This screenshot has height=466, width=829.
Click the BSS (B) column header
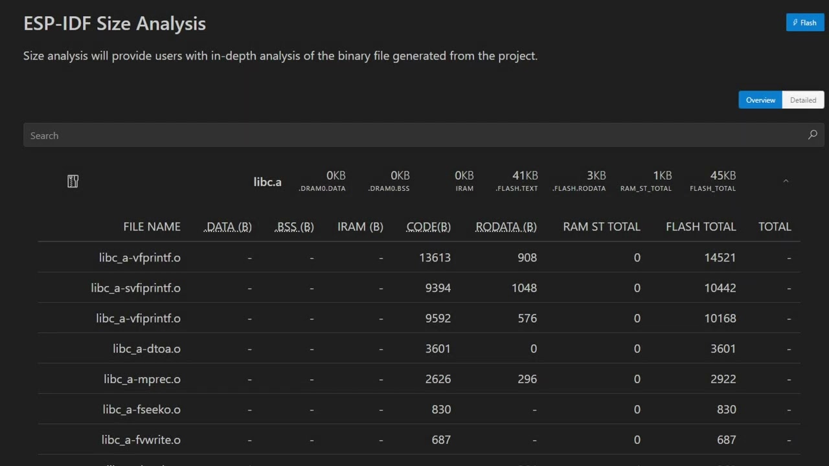295,227
